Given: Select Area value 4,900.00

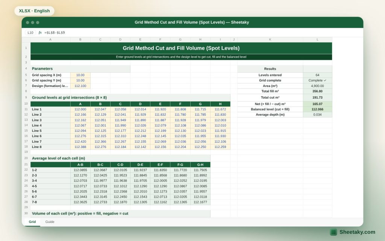Looking at the screenshot, I should tap(317, 86).
